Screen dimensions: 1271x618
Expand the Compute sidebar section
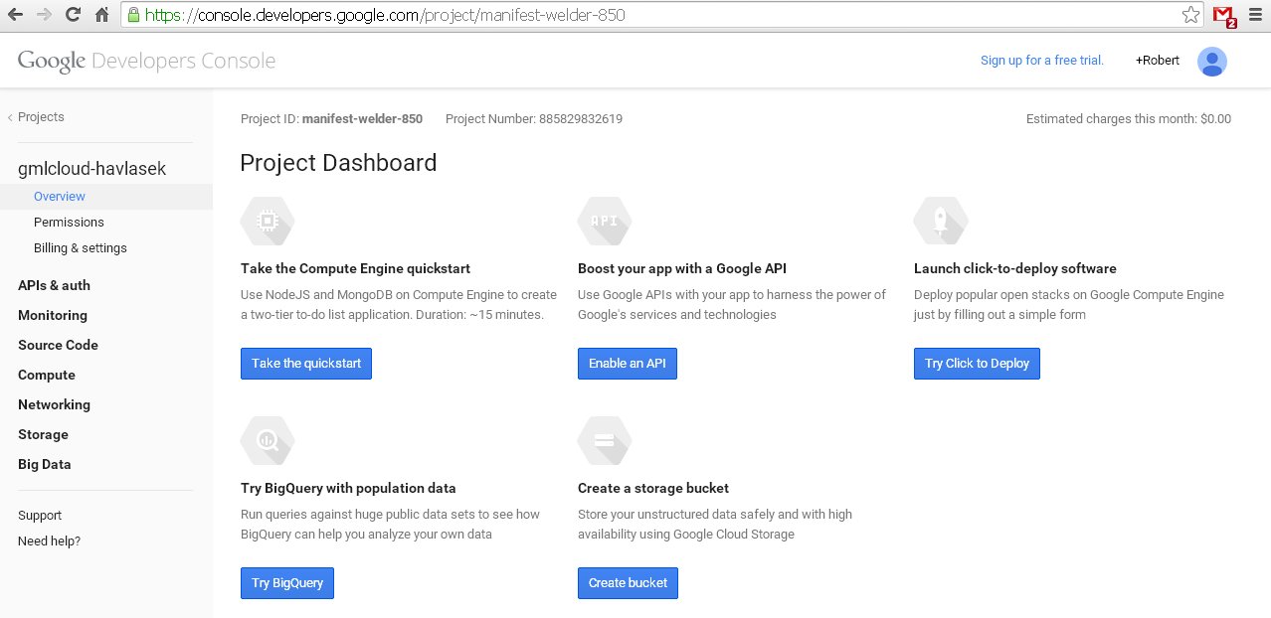tap(47, 375)
